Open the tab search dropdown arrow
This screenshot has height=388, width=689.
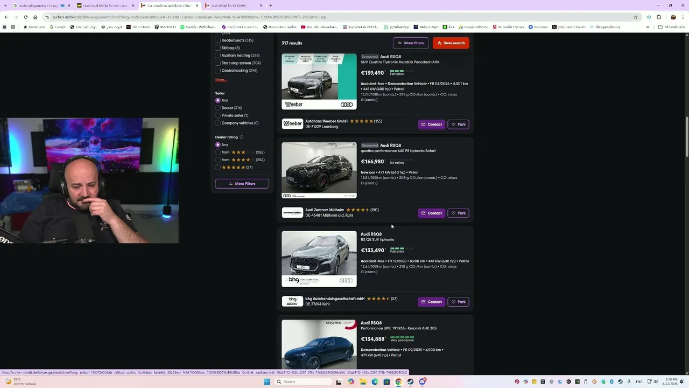pyautogui.click(x=6, y=5)
